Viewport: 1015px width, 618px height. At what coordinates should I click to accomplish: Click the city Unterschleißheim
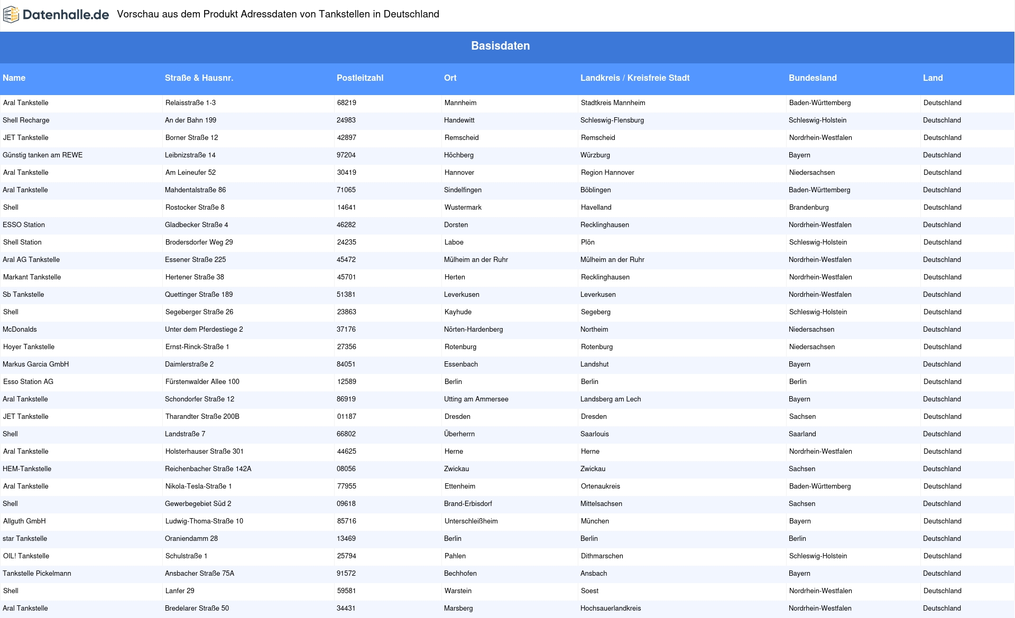point(471,521)
